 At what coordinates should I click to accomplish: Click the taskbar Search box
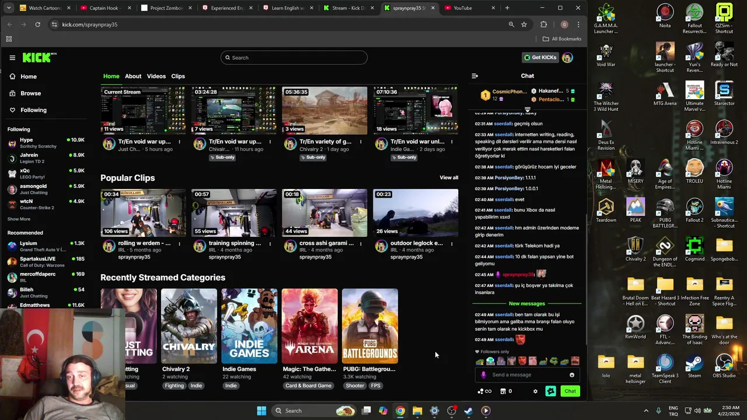tap(315, 411)
